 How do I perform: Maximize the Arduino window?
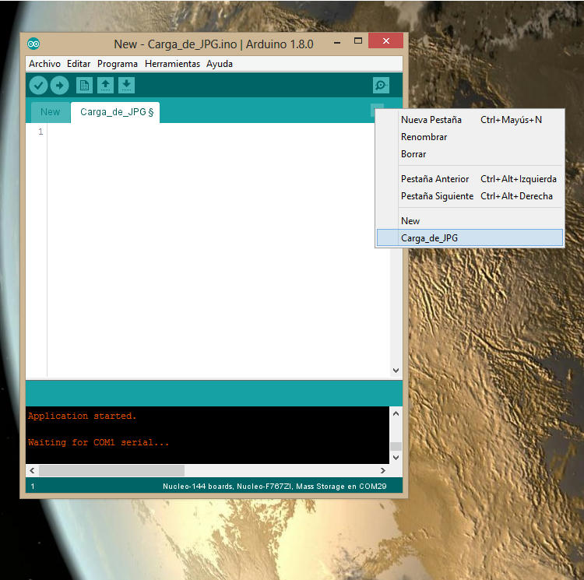coord(358,41)
